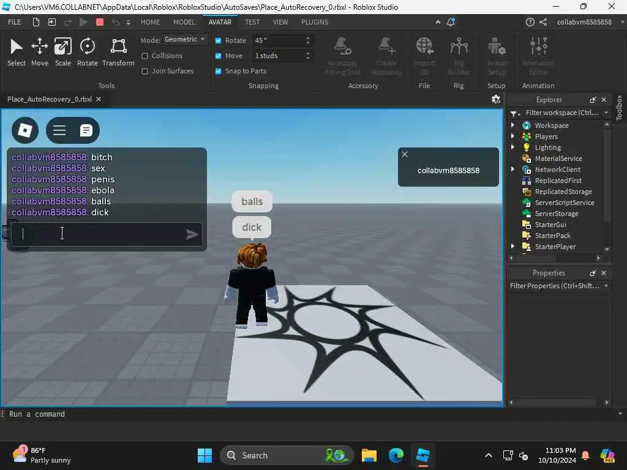Screen dimensions: 627x470
Task: Toggle the Move snapping checkbox
Action: 219,56
